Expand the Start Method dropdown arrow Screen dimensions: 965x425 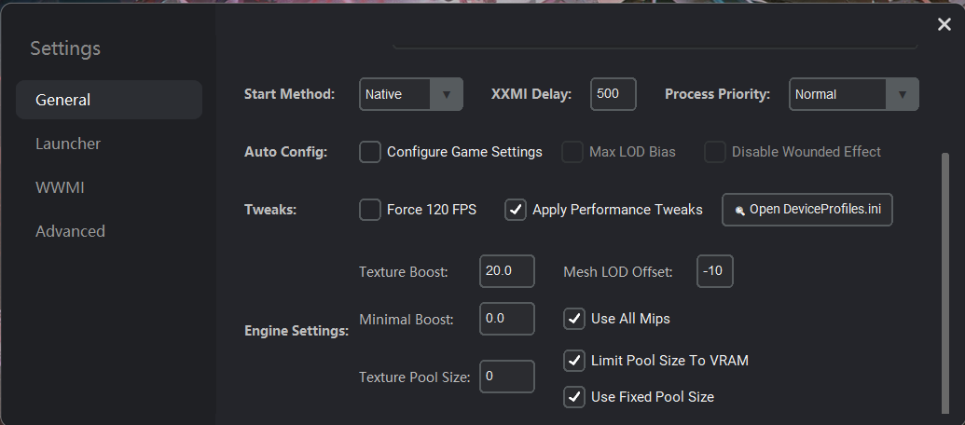pyautogui.click(x=447, y=94)
